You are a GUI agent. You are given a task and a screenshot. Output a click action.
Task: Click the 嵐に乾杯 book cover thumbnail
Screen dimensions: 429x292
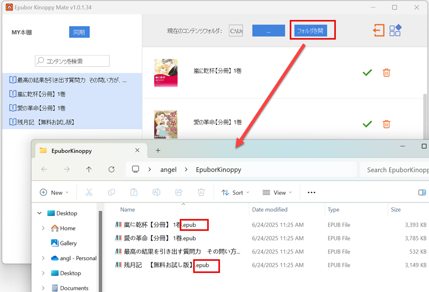[166, 73]
